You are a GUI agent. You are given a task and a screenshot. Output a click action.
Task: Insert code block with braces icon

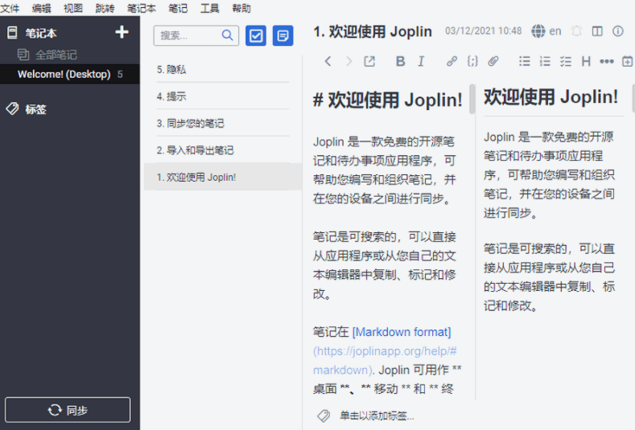(472, 61)
